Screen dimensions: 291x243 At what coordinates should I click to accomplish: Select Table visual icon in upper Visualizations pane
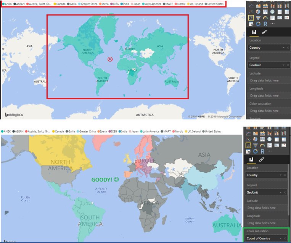280,12
